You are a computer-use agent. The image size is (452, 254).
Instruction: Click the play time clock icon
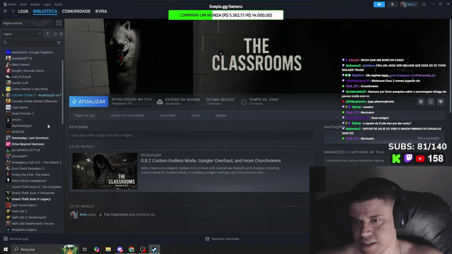(244, 102)
